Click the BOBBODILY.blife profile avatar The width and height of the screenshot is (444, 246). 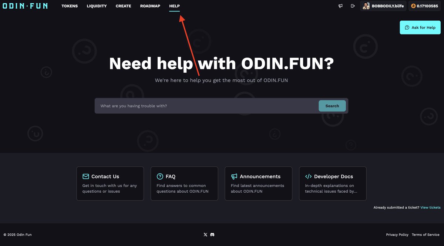coord(366,6)
